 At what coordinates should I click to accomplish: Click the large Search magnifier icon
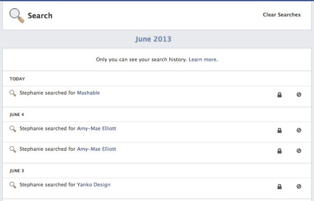pyautogui.click(x=17, y=15)
